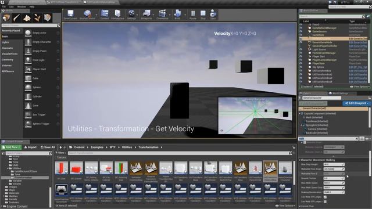
Task: Open World Outliner View Options dropdown
Action: point(359,87)
